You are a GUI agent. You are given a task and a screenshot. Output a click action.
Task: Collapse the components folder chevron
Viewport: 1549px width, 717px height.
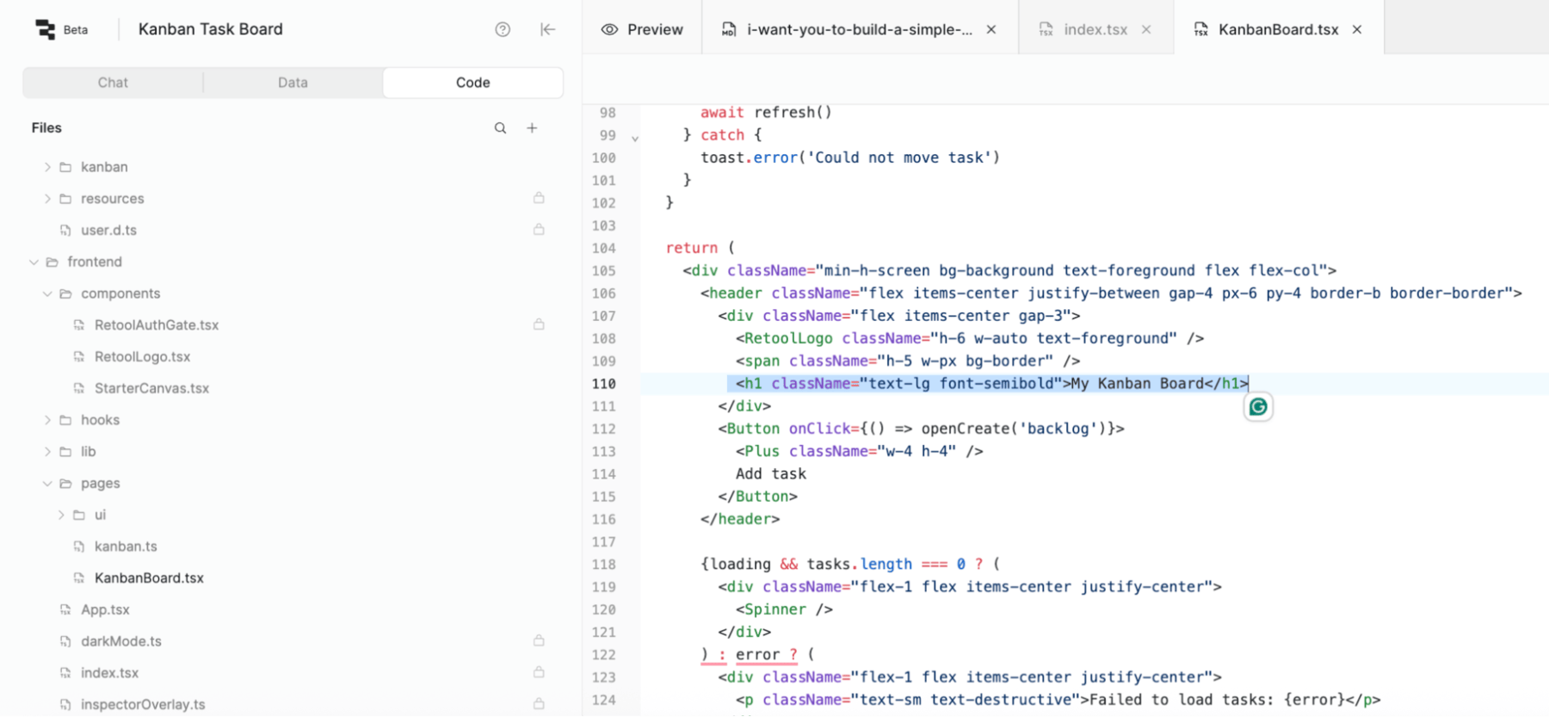click(47, 294)
